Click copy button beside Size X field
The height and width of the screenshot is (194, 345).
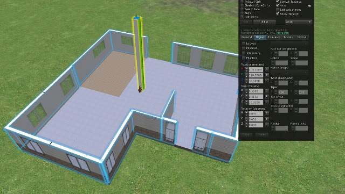[x=267, y=91]
